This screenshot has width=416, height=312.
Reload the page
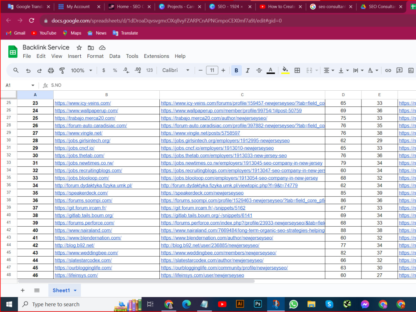pyautogui.click(x=32, y=20)
